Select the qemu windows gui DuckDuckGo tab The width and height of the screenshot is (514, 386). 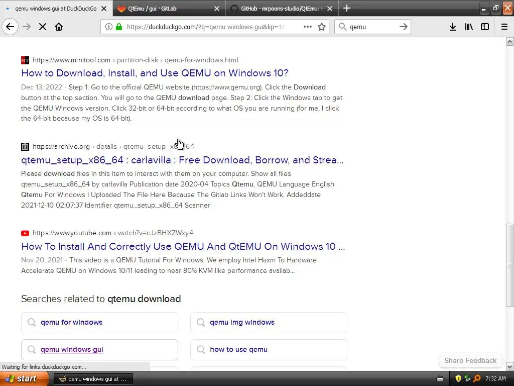pyautogui.click(x=56, y=8)
